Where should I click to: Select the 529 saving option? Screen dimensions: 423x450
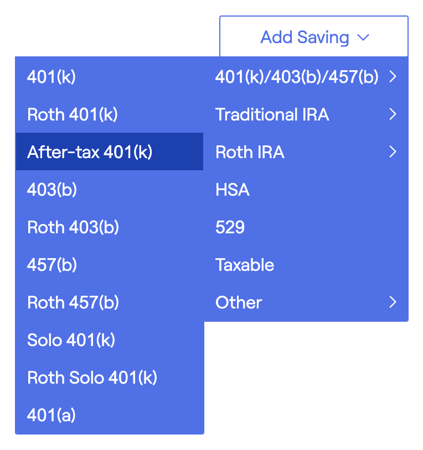[x=306, y=227]
